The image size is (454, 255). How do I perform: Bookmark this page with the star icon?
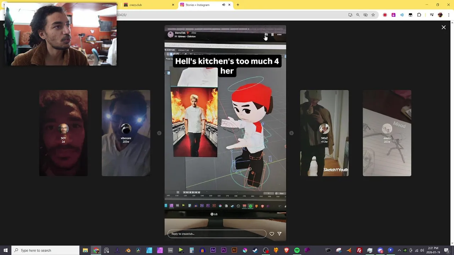(x=373, y=15)
